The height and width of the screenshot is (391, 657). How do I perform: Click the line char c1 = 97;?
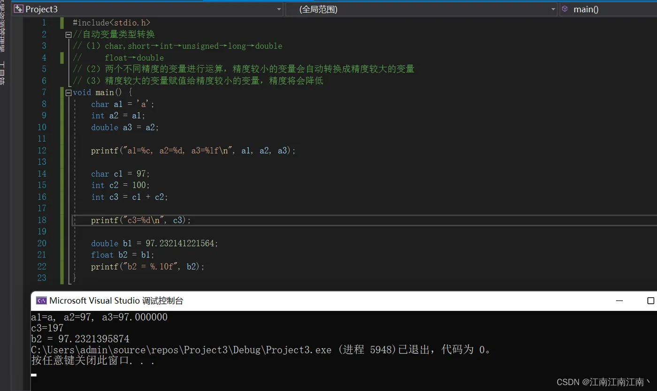[121, 174]
